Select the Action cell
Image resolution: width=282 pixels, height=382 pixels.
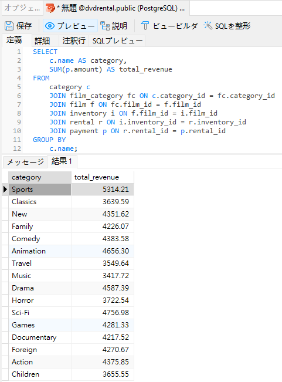click(x=40, y=362)
